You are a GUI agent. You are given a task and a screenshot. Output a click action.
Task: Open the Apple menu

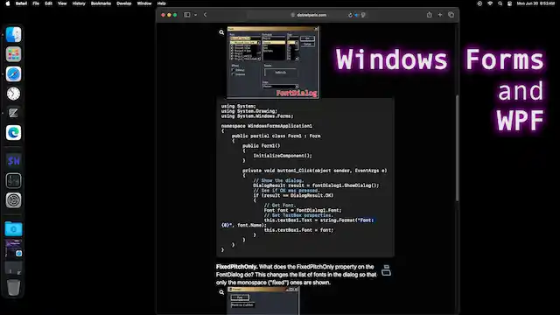click(x=8, y=3)
